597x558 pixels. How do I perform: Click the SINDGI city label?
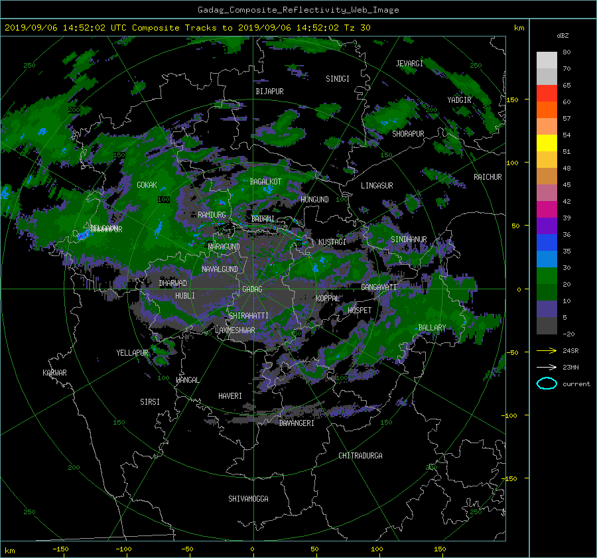[338, 79]
